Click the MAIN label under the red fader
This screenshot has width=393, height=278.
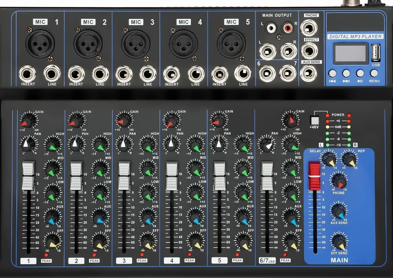point(339,260)
